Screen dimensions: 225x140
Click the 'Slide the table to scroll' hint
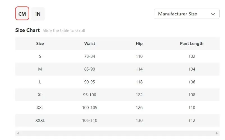64,31
